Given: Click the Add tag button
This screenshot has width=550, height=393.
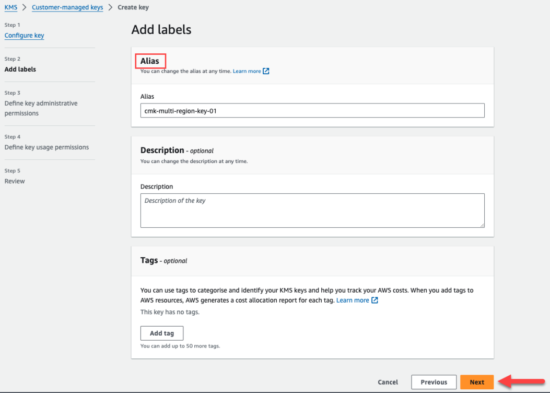Looking at the screenshot, I should 162,333.
